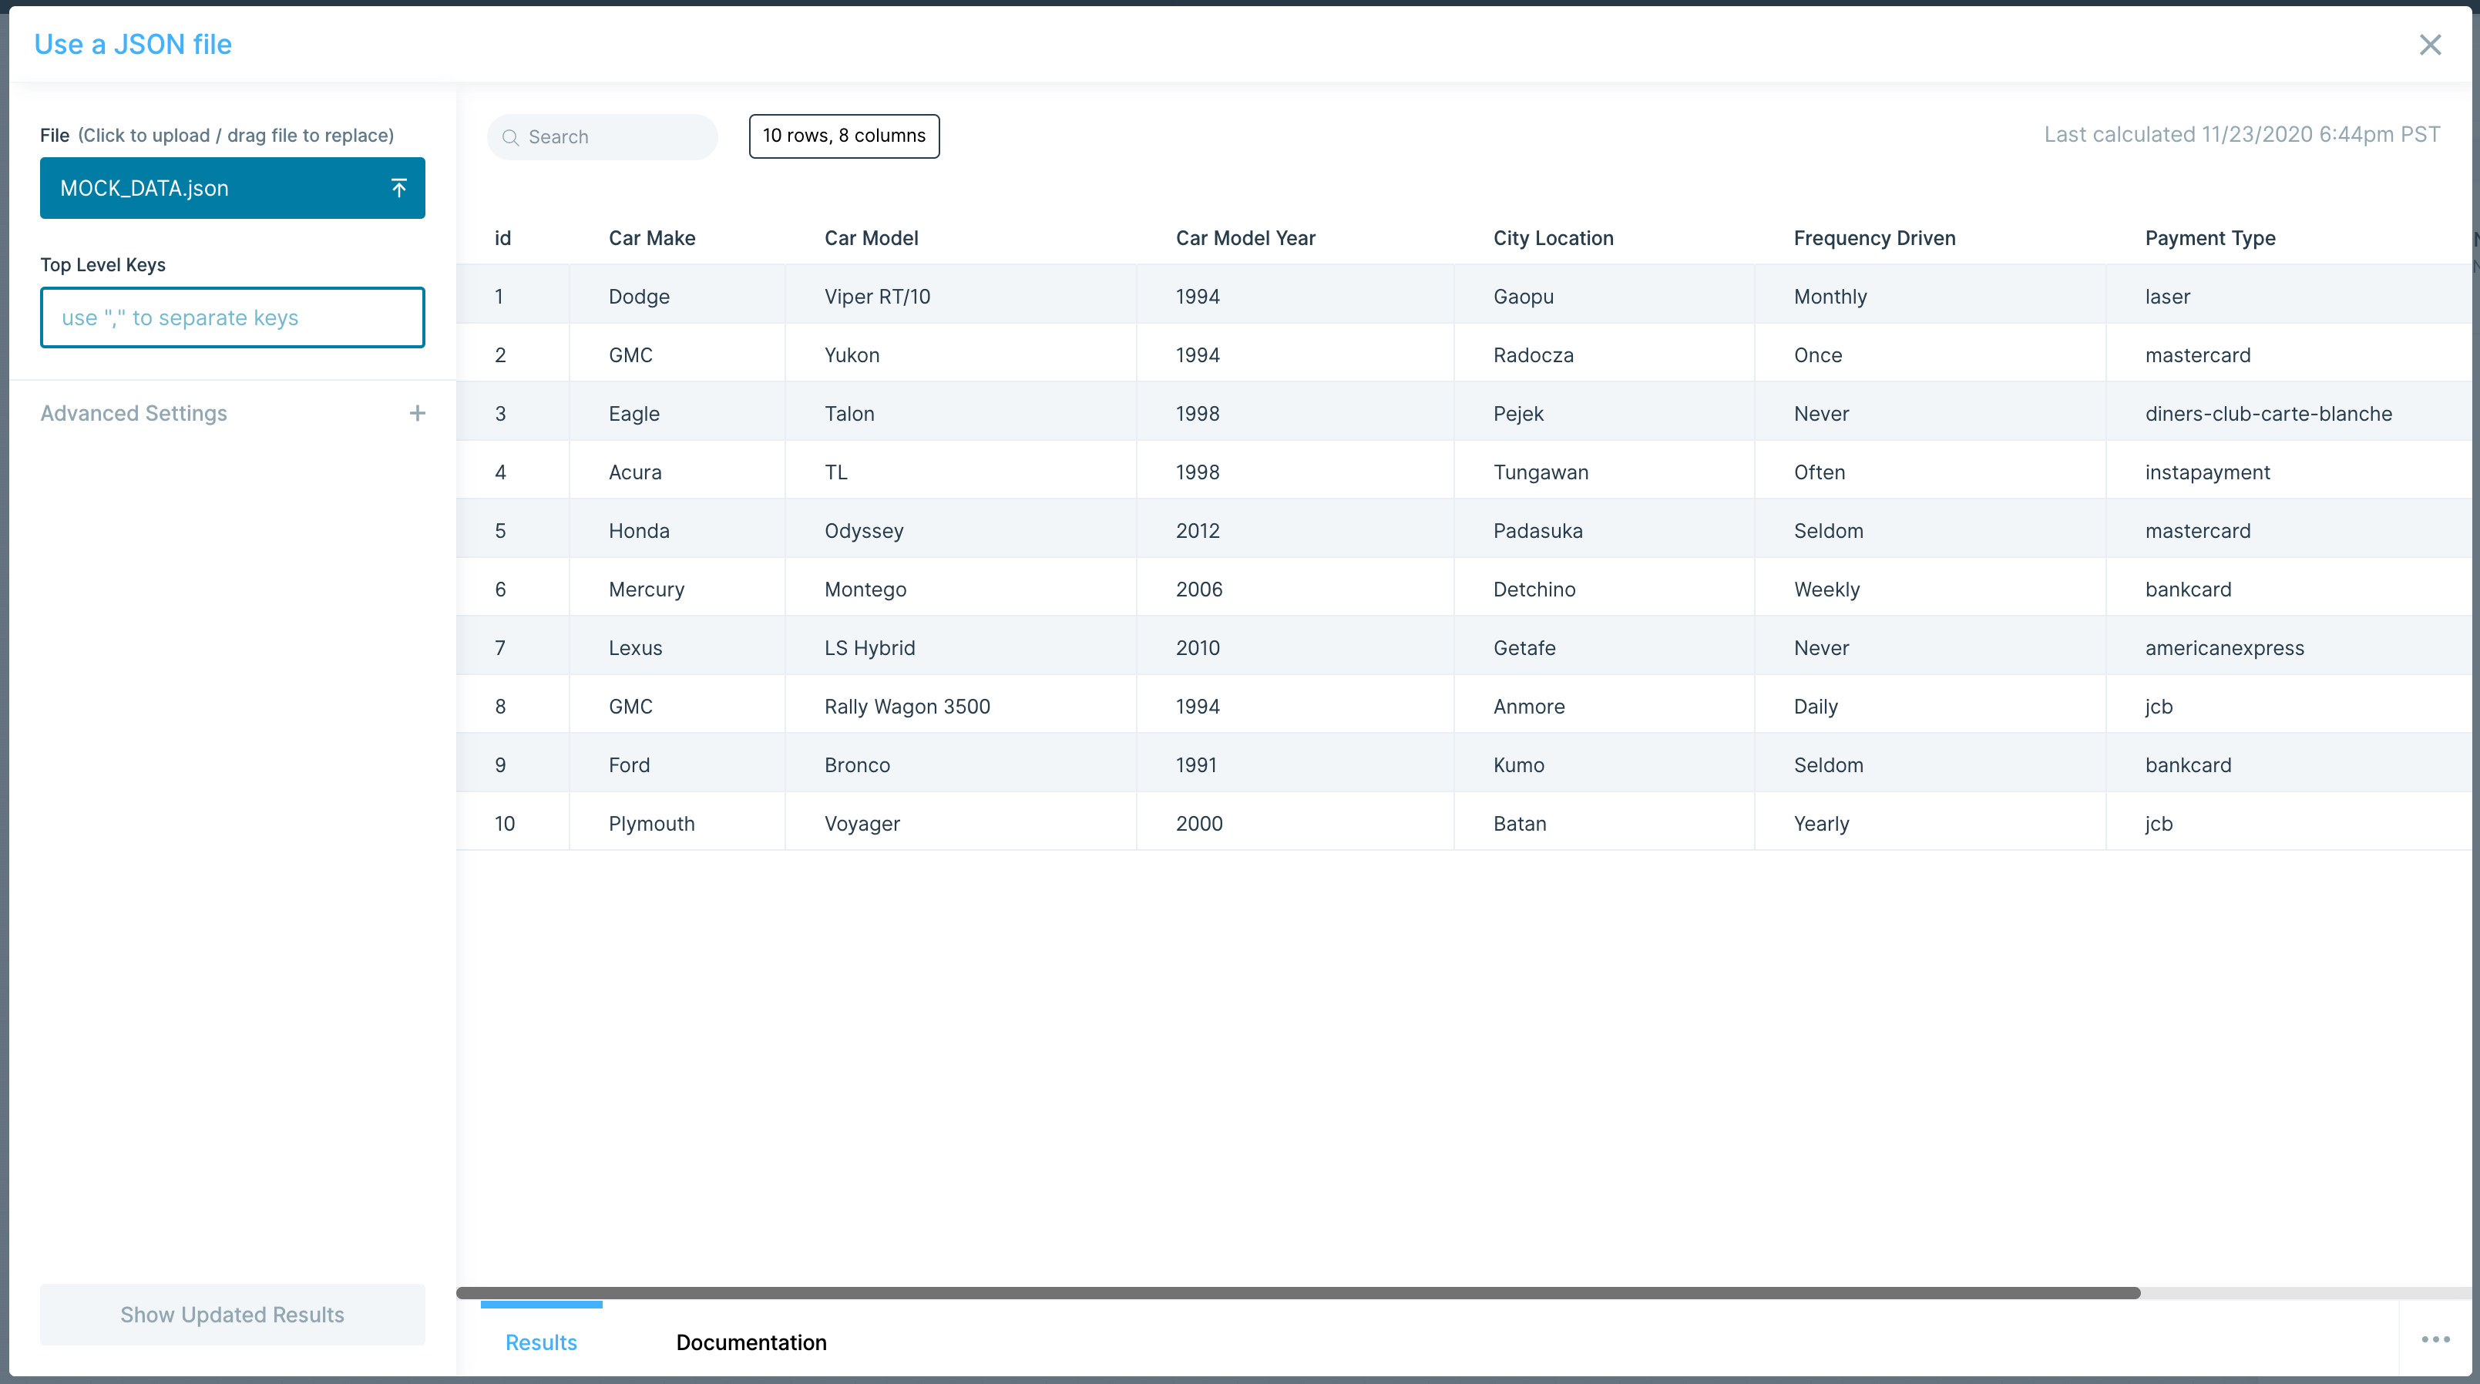Select the 2012 year cell
2480x1384 pixels.
(1295, 530)
